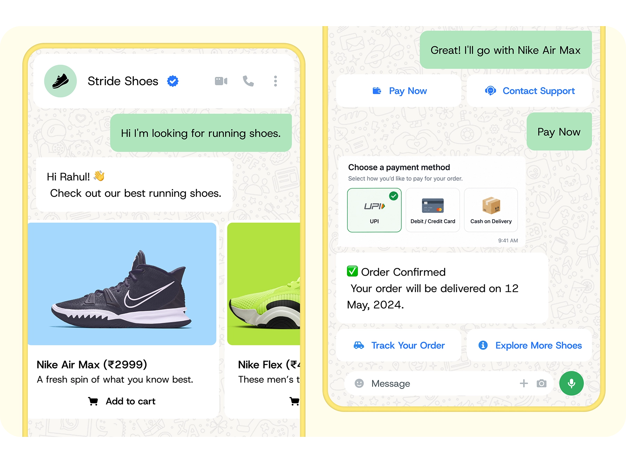Click Track Your Order button
This screenshot has height=463, width=626.
[399, 345]
